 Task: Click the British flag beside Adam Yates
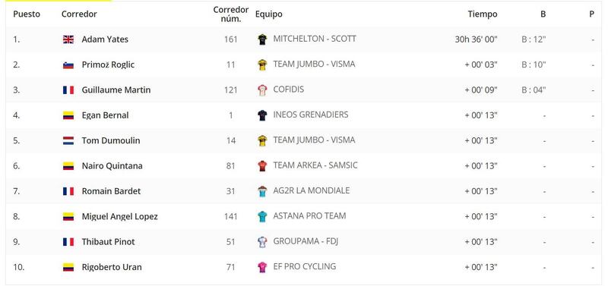68,39
